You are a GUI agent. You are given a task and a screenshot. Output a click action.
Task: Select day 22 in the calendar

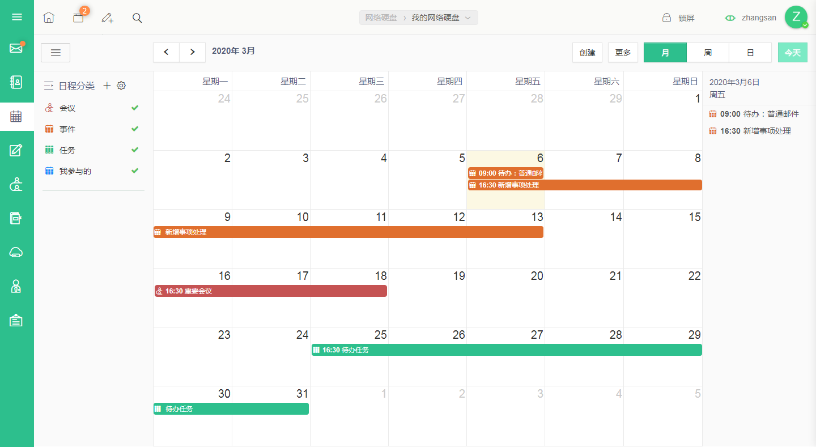[x=695, y=276]
